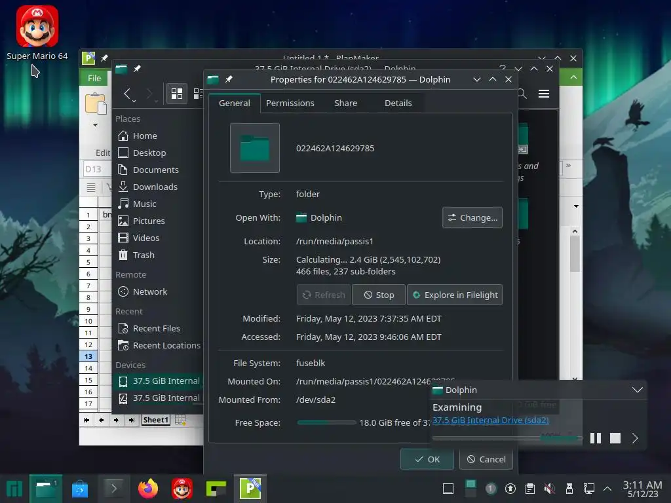The width and height of the screenshot is (671, 503).
Task: Click the Examining progress bar
Action: (507, 438)
